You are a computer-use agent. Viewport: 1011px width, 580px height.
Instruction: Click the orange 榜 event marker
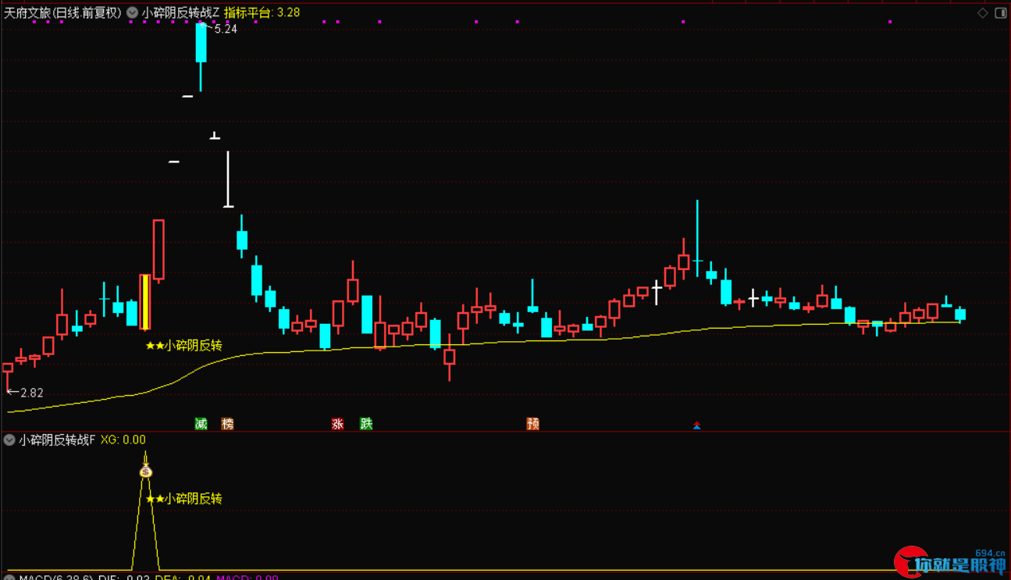point(227,424)
